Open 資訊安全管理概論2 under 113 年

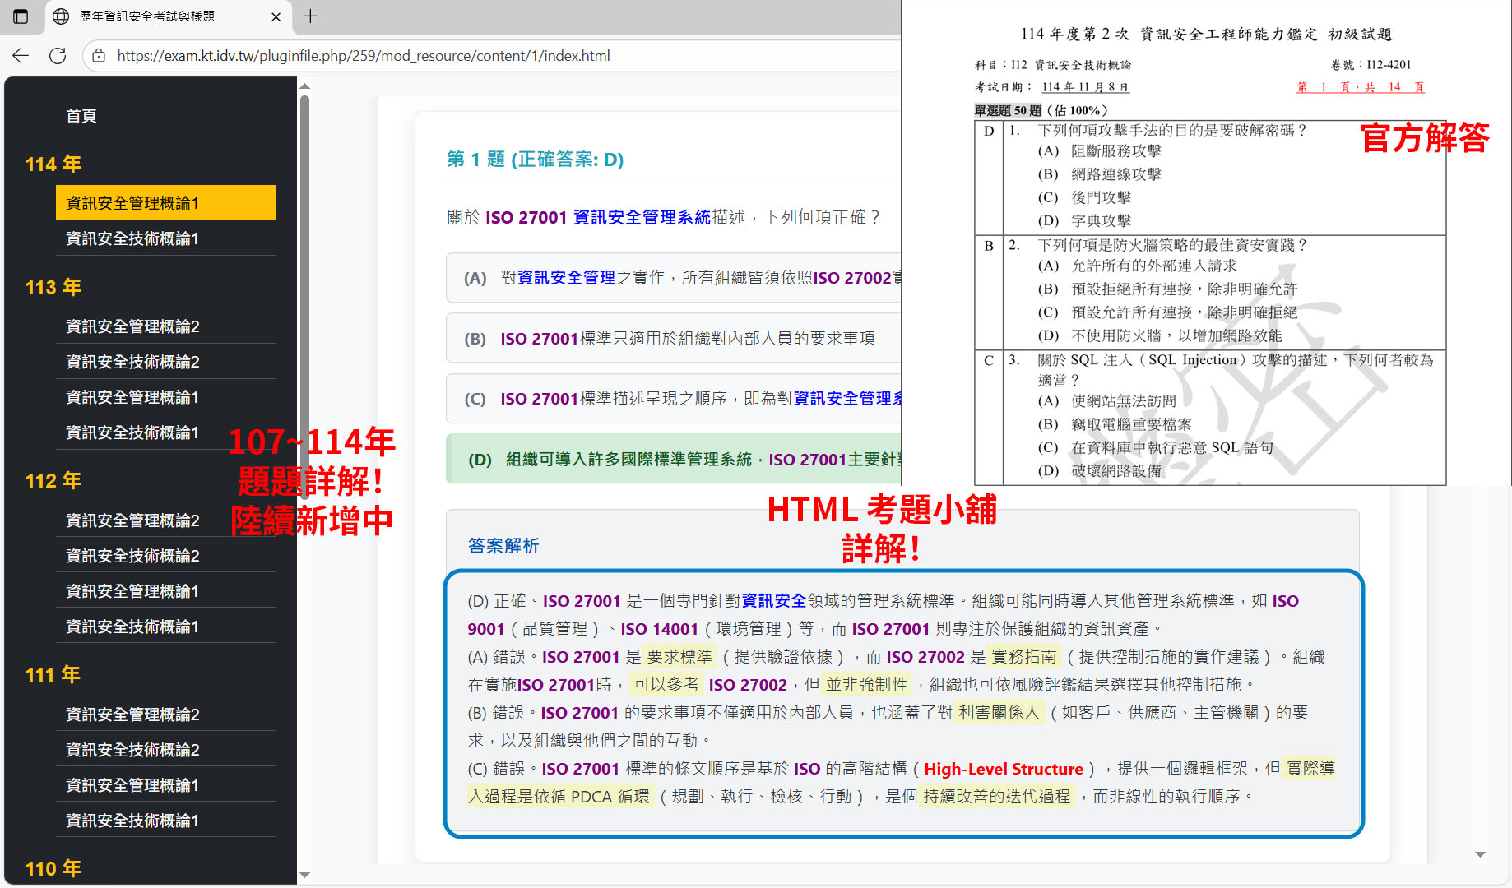point(132,326)
